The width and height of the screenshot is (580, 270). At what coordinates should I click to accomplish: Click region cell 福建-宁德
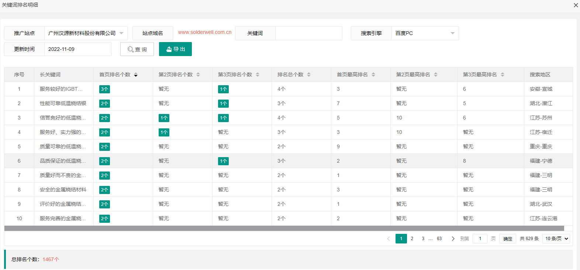point(541,161)
